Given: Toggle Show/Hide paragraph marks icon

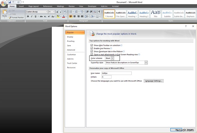Looking at the screenshot, I should tap(99, 12).
